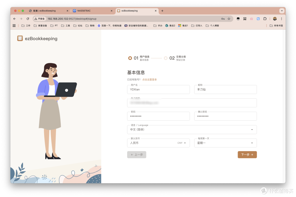296x197 pixels.
Task: Open the 已导入 bookmark folder
Action: (x=197, y=26)
